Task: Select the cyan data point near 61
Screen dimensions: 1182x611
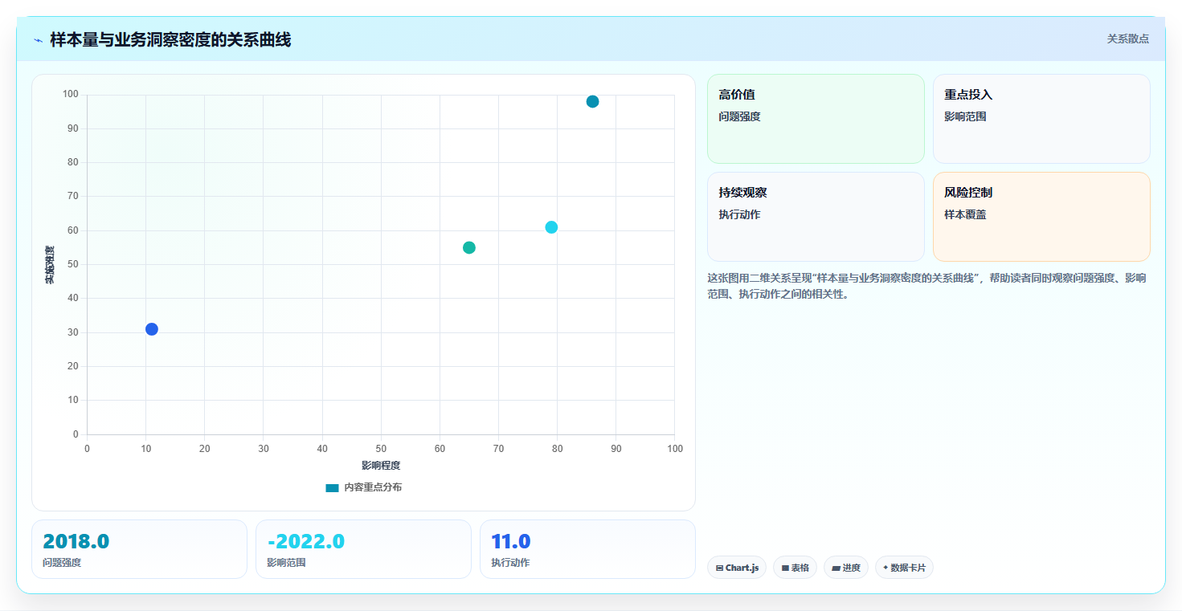Action: [551, 227]
